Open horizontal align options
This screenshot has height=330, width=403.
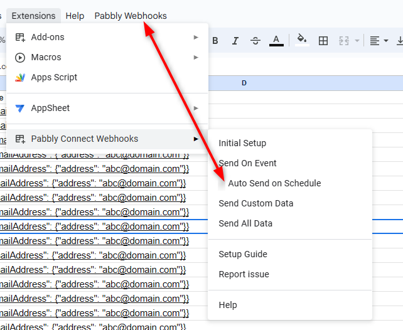coord(375,41)
